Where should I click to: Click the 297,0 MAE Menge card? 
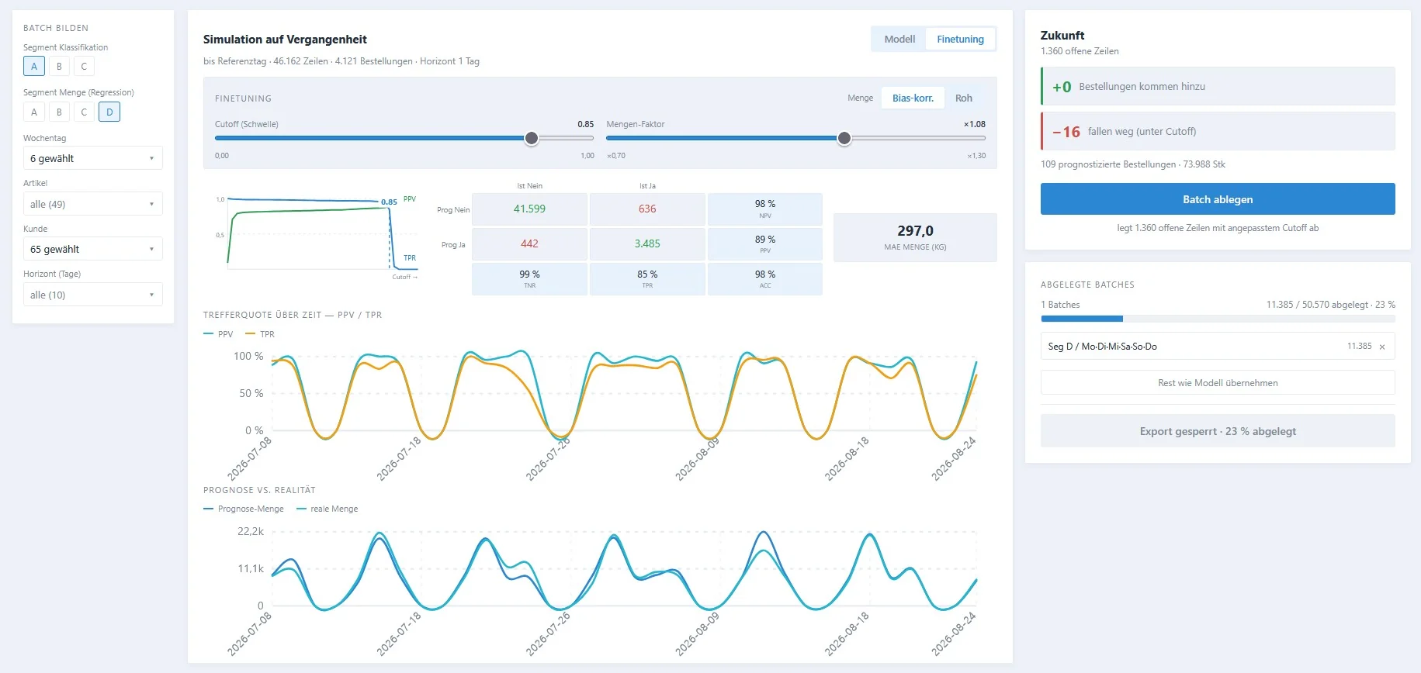915,237
